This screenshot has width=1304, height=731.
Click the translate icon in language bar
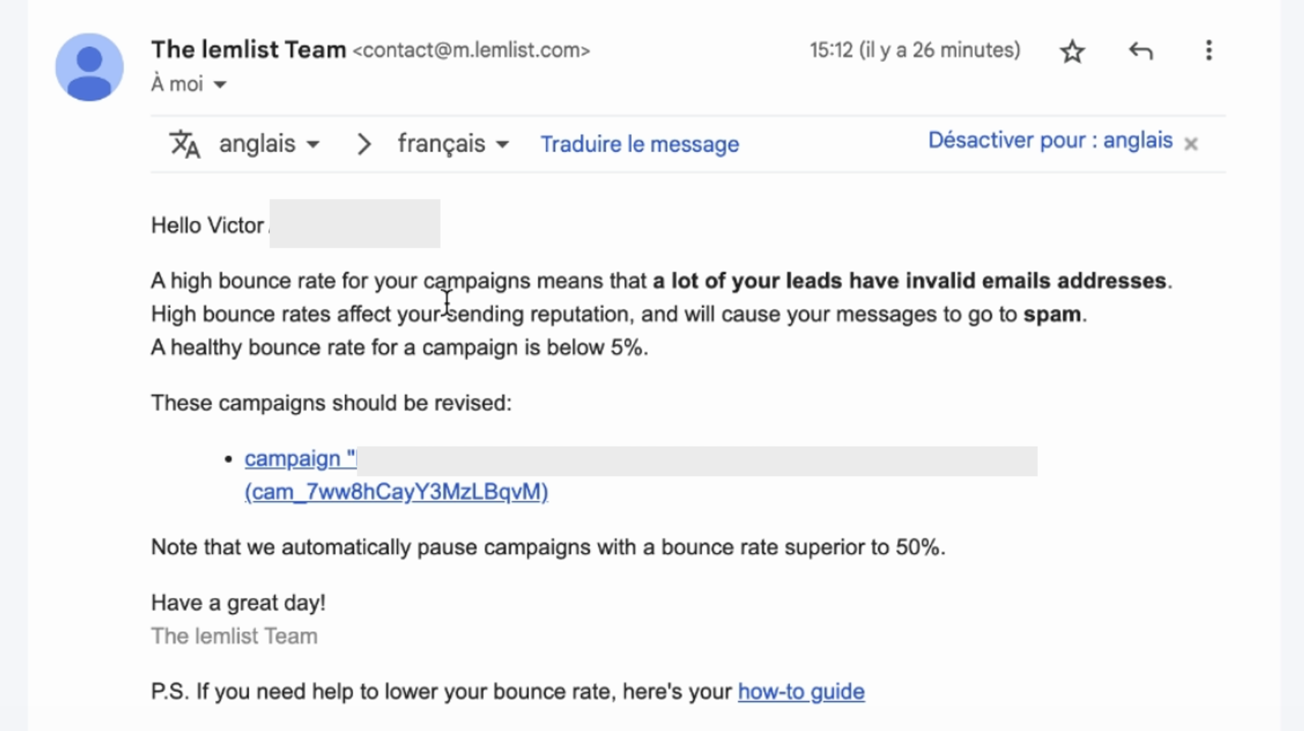(x=185, y=144)
